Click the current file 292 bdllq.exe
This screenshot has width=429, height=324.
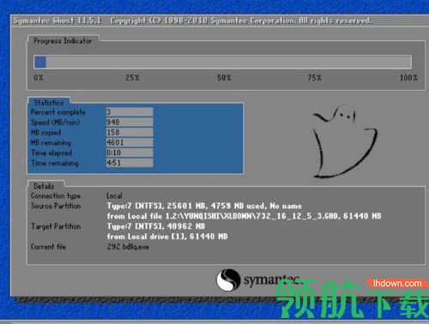click(x=128, y=247)
